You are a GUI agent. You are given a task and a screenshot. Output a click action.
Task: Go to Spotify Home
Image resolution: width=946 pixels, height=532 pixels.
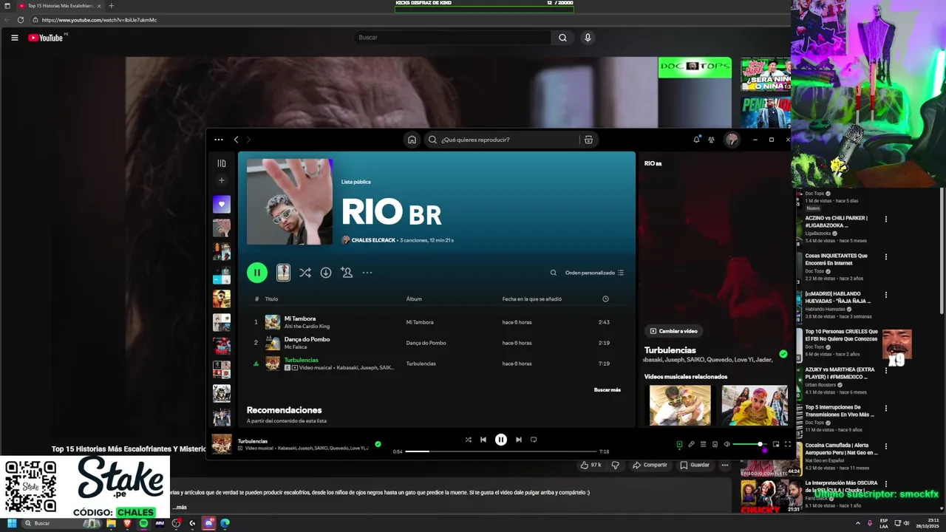point(412,140)
